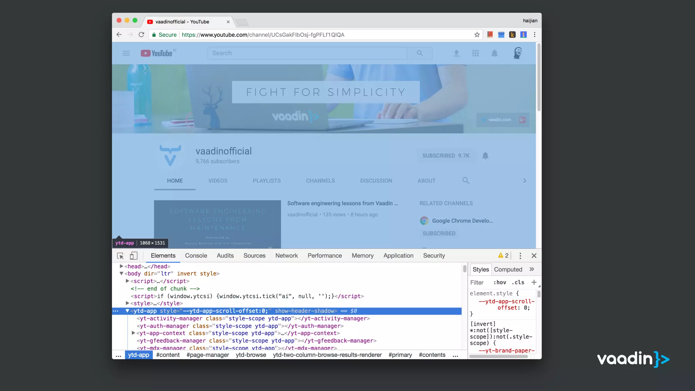The height and width of the screenshot is (391, 695).
Task: Expand the head element node
Action: [121, 266]
